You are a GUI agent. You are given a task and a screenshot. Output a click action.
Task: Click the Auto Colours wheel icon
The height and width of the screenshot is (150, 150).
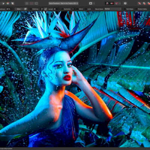8,3
